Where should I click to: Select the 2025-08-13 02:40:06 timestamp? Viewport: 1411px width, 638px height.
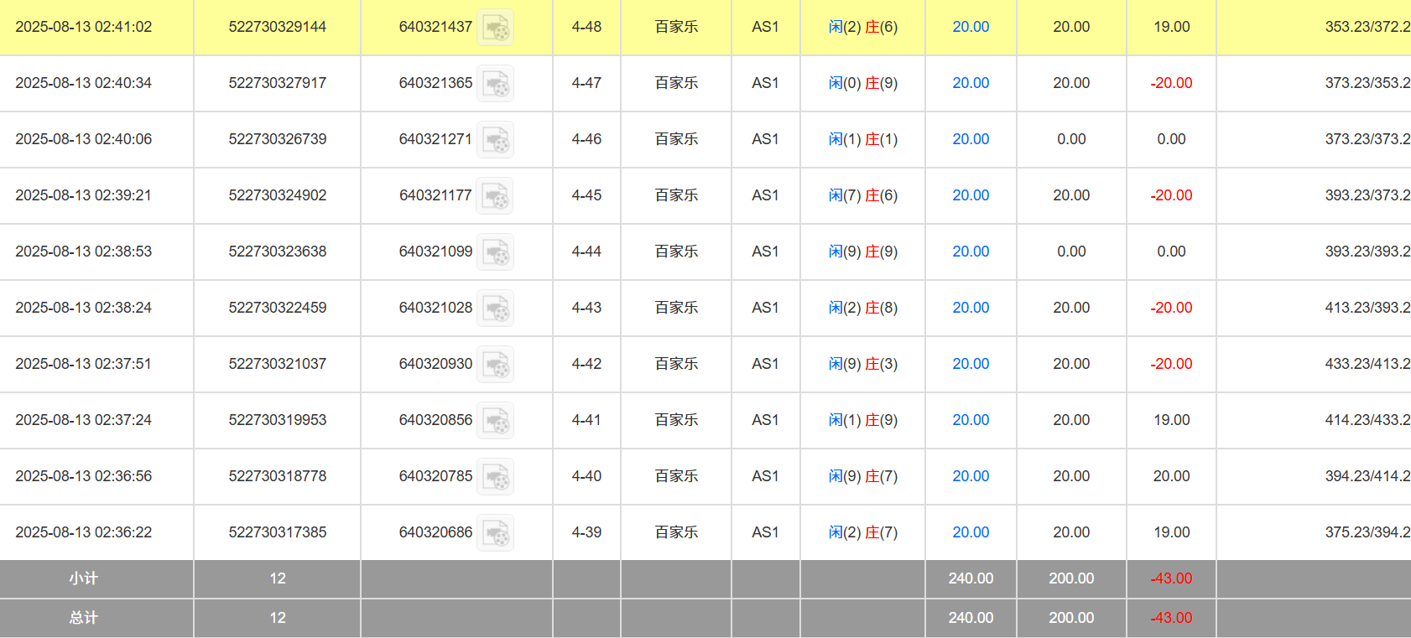click(84, 139)
